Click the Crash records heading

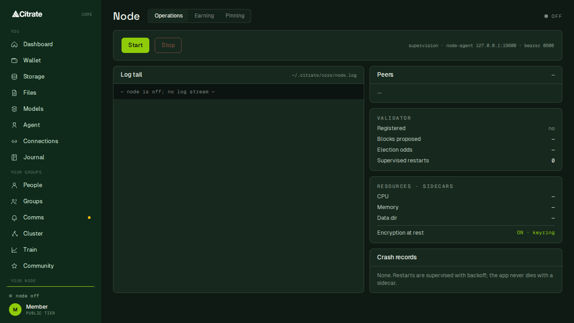pyautogui.click(x=397, y=258)
